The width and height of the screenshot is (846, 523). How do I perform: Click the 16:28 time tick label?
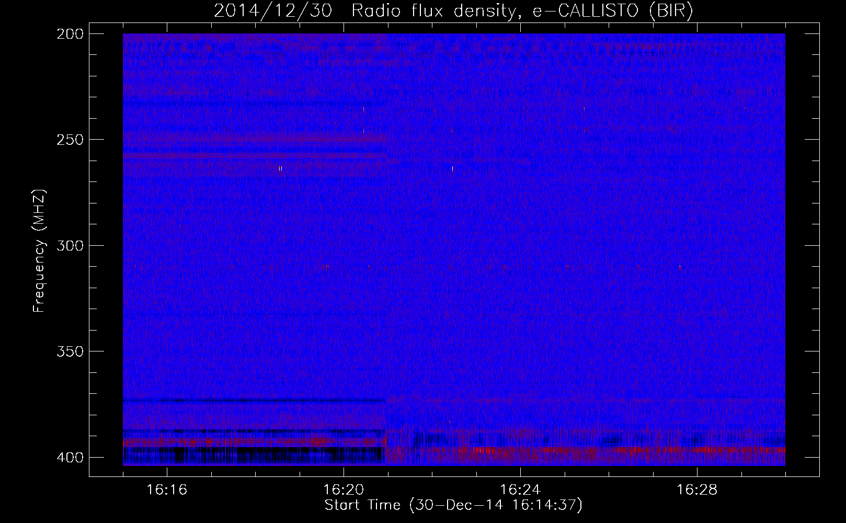[697, 490]
